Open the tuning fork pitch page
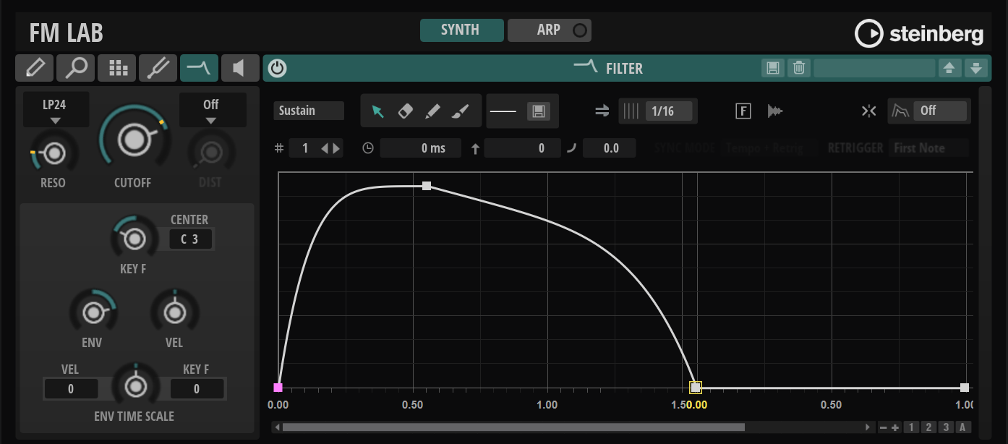Viewport: 1008px width, 444px height. coord(158,68)
